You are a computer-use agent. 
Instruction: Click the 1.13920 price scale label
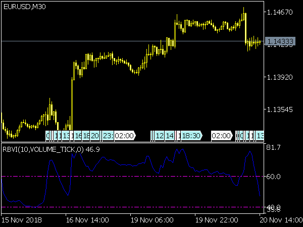coord(280,77)
